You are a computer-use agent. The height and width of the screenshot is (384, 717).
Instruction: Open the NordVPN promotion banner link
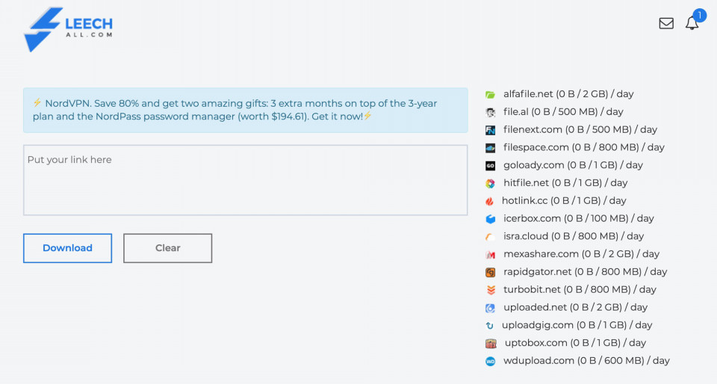(246, 110)
